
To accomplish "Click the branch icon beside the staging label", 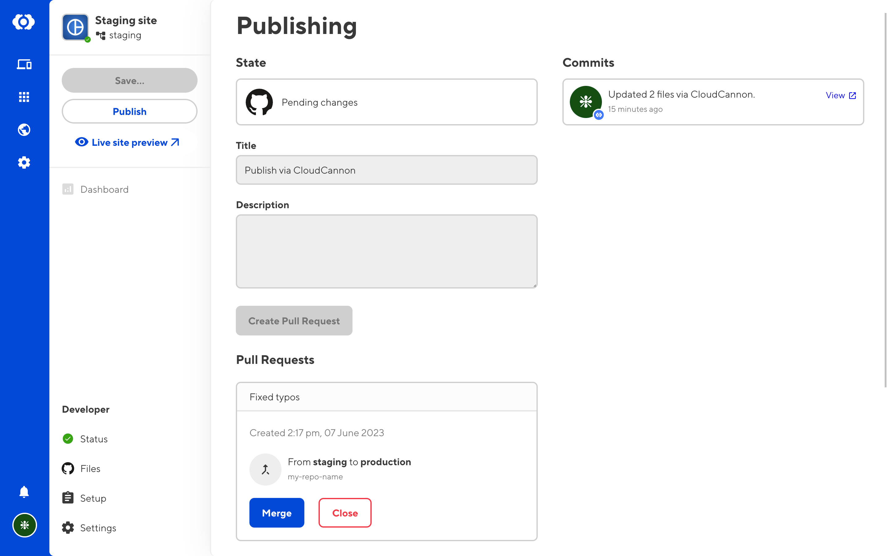I will pos(101,36).
